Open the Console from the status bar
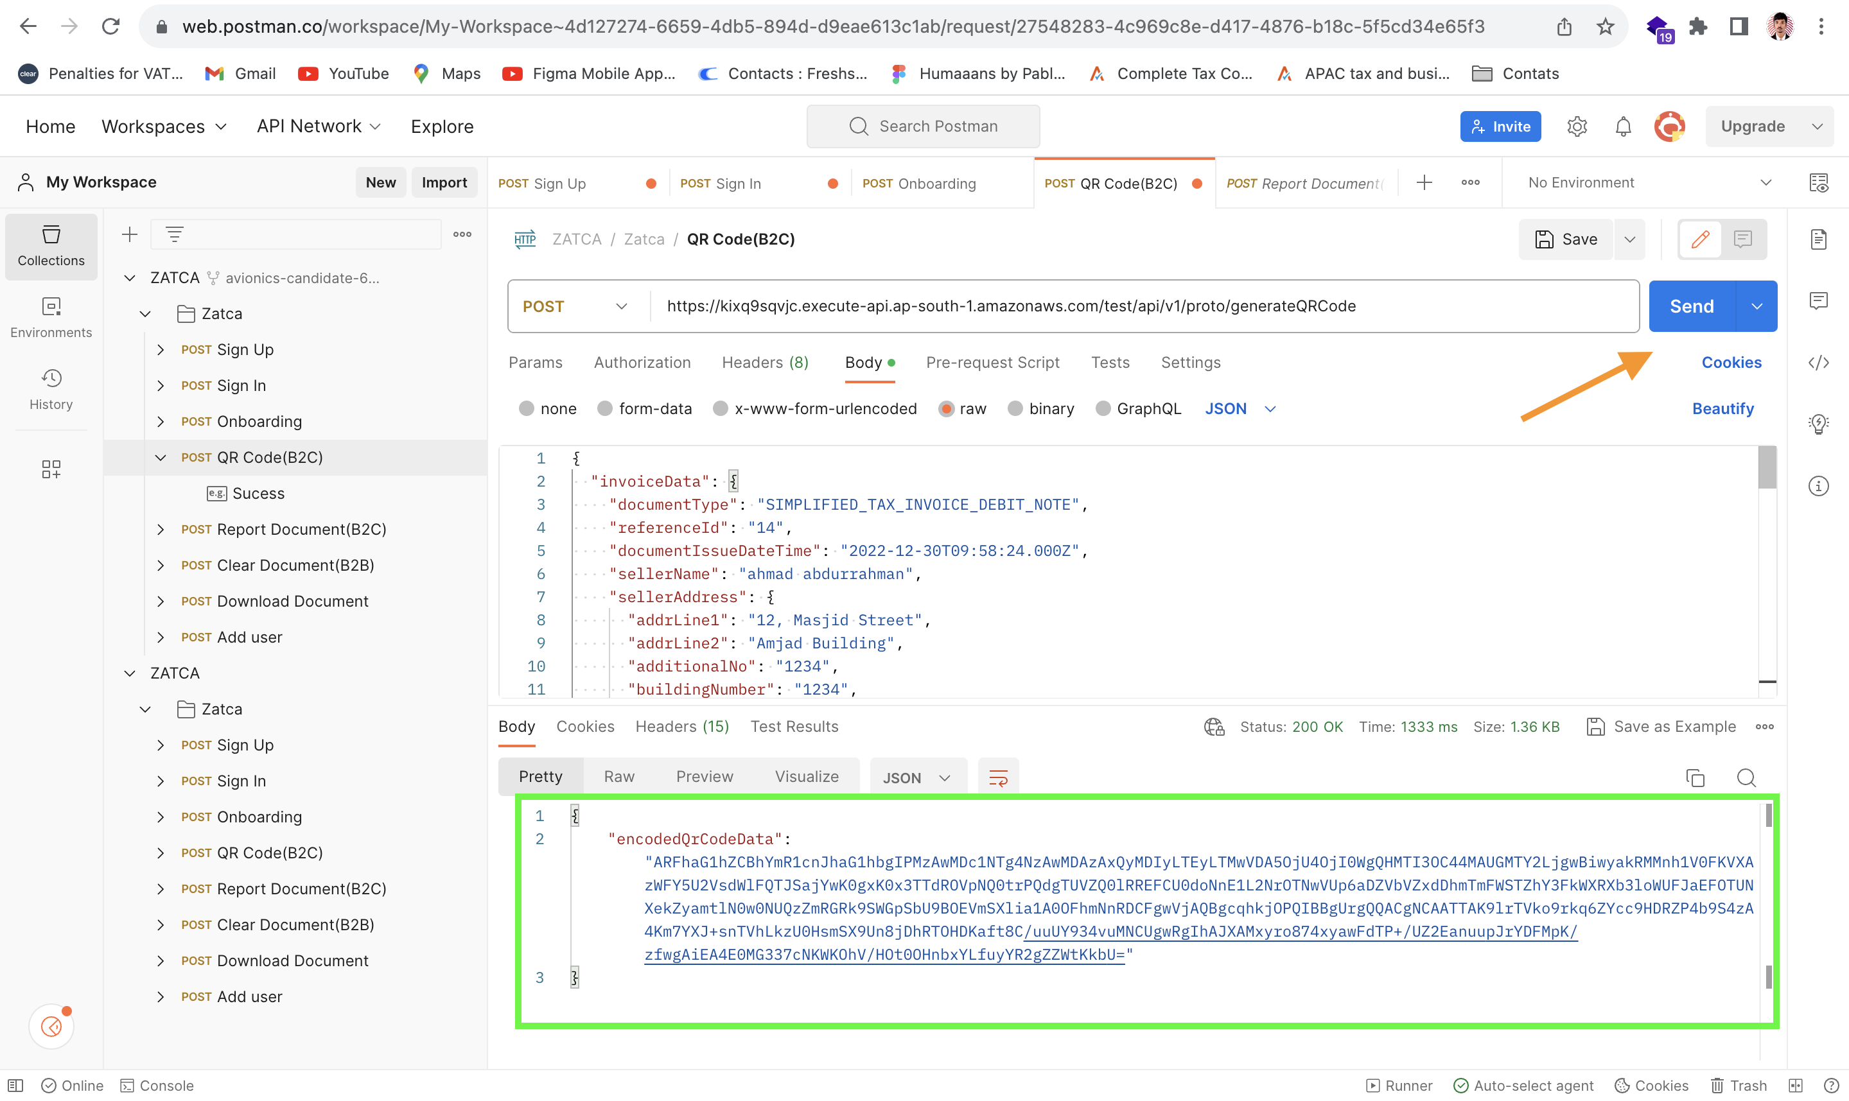The width and height of the screenshot is (1849, 1101). click(157, 1086)
